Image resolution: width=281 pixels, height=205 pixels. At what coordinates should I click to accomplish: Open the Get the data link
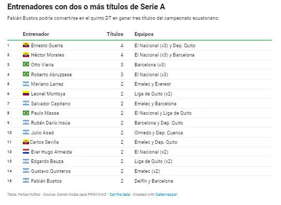point(119,195)
